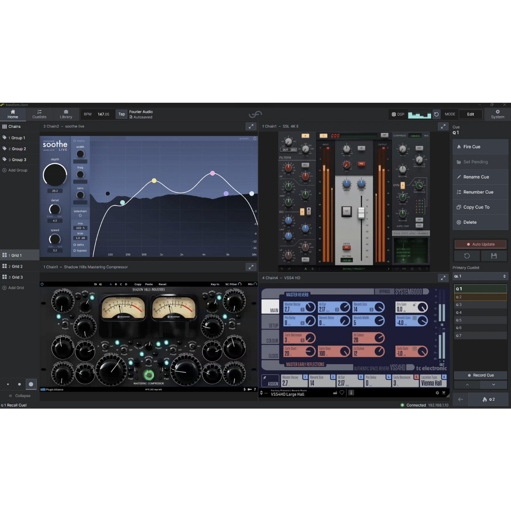Click the soothe help question icon
Image resolution: width=511 pixels, height=511 pixels.
point(255,139)
